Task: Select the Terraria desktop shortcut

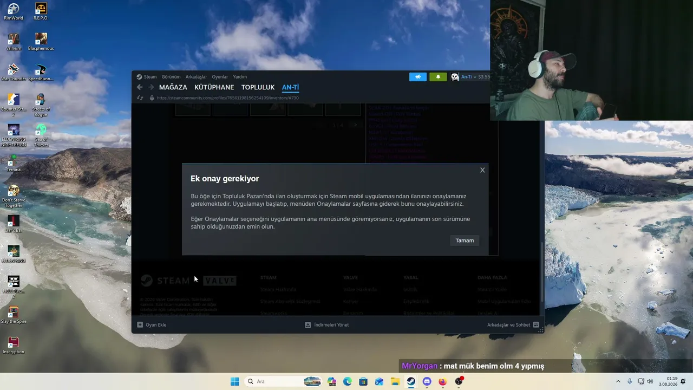Action: [14, 164]
